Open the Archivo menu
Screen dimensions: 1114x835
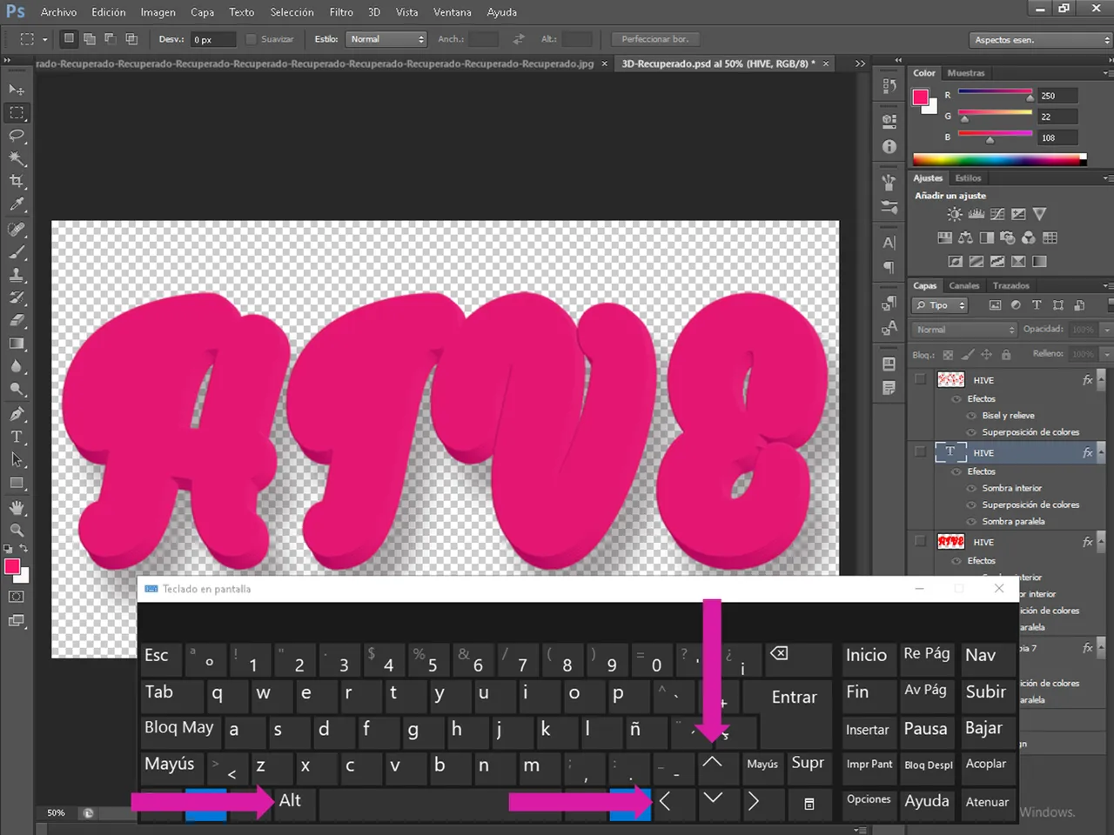coord(58,12)
